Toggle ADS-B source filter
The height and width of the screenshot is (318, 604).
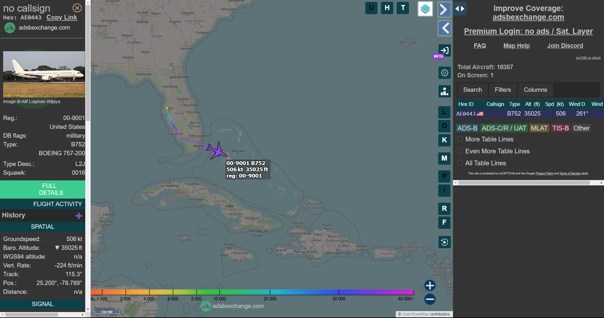point(467,128)
